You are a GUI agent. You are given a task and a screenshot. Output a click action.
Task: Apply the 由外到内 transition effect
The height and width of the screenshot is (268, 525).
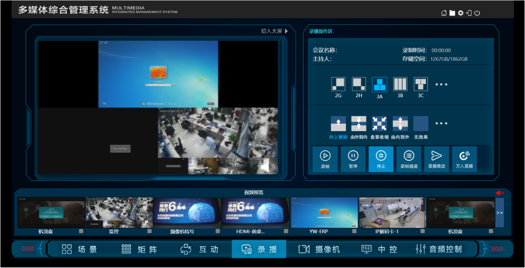pos(359,124)
